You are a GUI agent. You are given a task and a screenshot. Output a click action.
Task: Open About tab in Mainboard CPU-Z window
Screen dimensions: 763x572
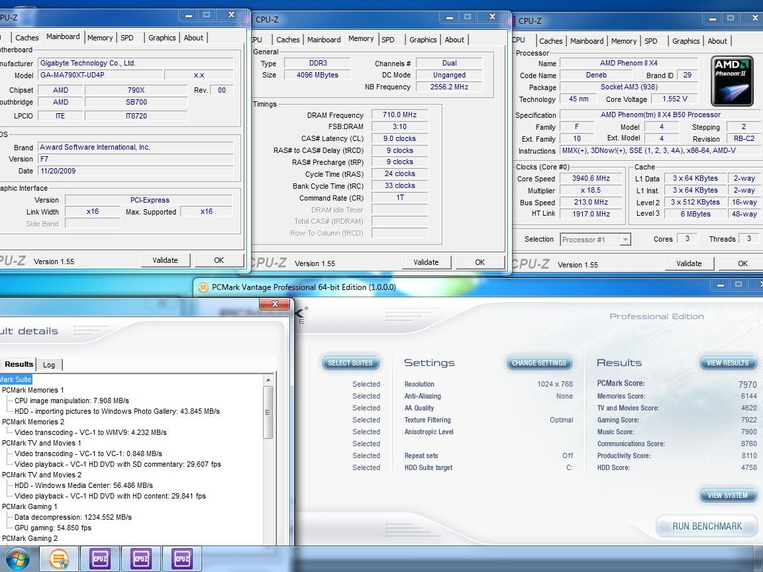pyautogui.click(x=193, y=38)
